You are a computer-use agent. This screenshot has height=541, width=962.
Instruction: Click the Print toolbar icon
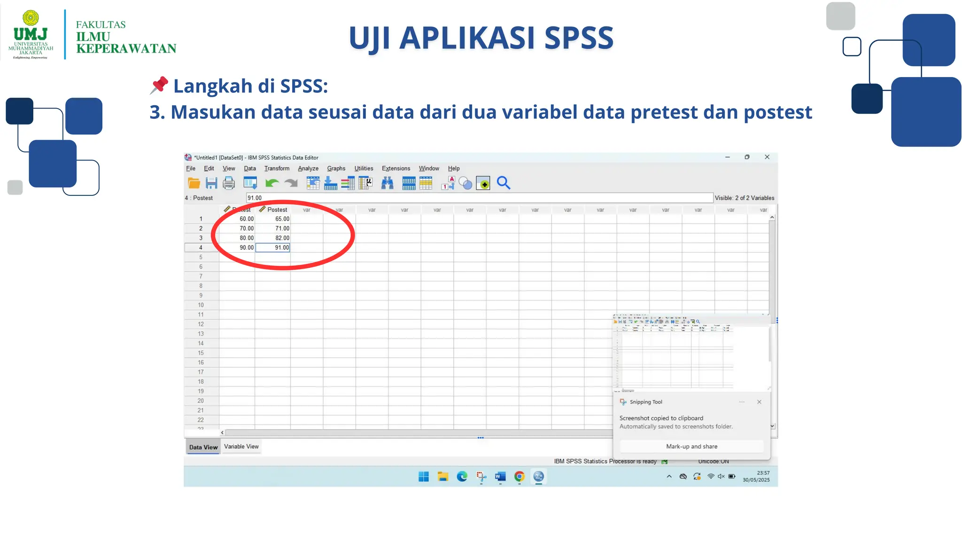pyautogui.click(x=229, y=183)
